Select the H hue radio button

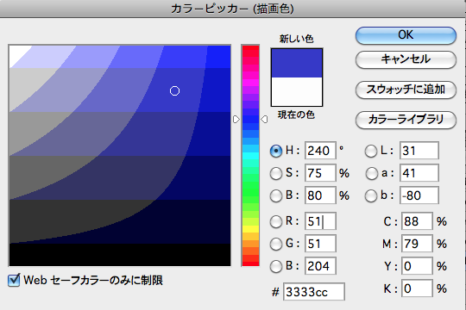(276, 151)
